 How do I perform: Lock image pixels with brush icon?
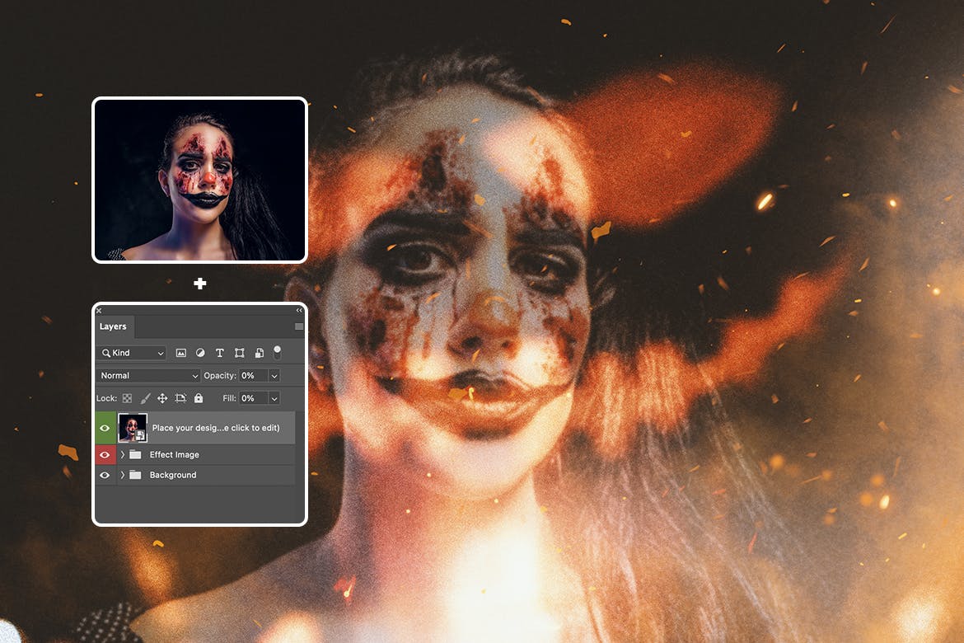pyautogui.click(x=145, y=398)
